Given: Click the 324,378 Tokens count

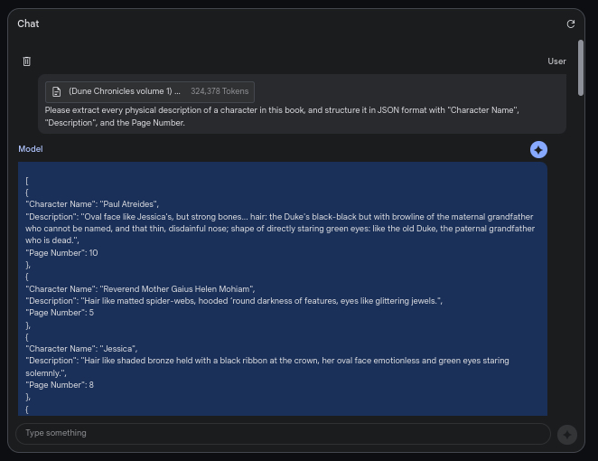Looking at the screenshot, I should (220, 91).
